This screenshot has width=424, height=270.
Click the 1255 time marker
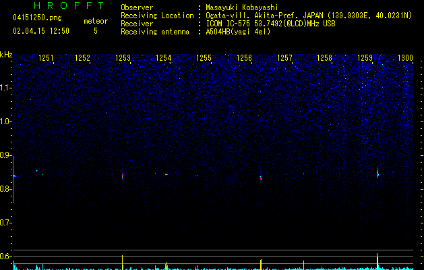click(204, 57)
